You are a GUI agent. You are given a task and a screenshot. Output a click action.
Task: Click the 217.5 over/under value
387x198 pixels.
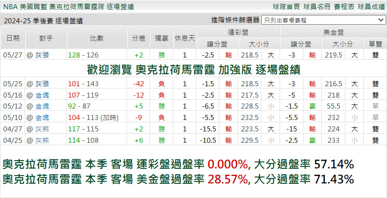pos(249,95)
